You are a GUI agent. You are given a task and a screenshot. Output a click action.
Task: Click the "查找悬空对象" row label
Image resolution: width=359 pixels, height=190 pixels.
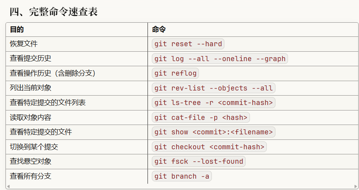click(31, 161)
